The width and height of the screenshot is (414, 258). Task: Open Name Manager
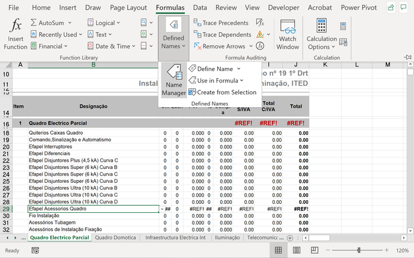tap(174, 80)
